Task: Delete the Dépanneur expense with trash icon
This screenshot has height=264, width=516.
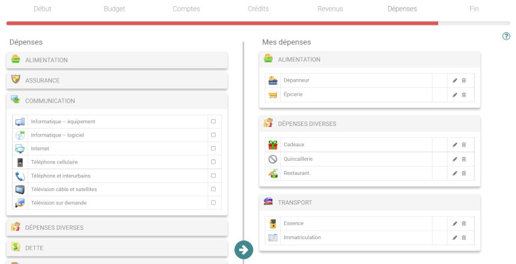Action: [464, 80]
